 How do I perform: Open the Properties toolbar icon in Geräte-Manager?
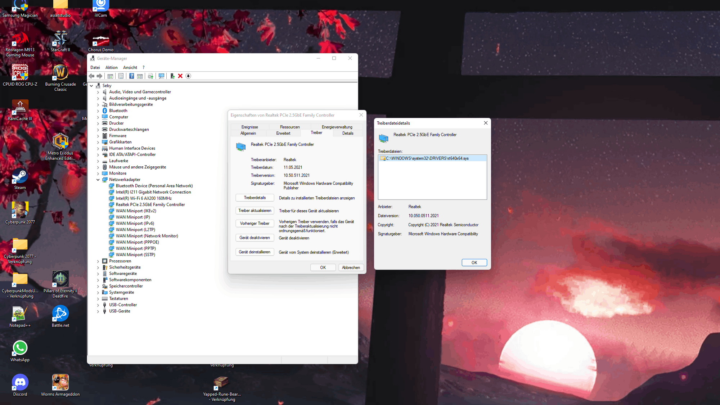point(121,76)
